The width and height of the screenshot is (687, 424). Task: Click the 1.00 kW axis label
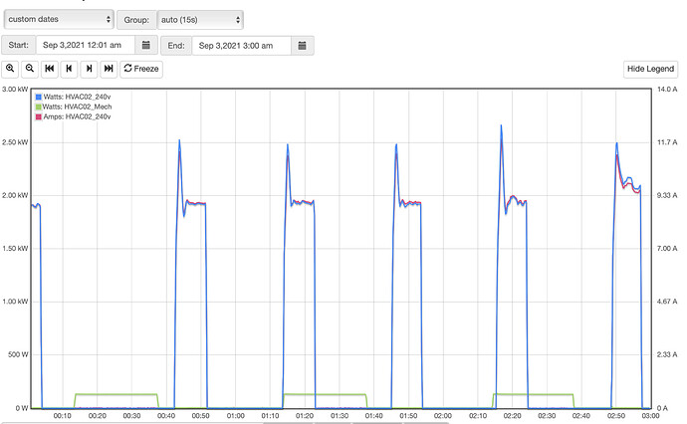tap(15, 302)
